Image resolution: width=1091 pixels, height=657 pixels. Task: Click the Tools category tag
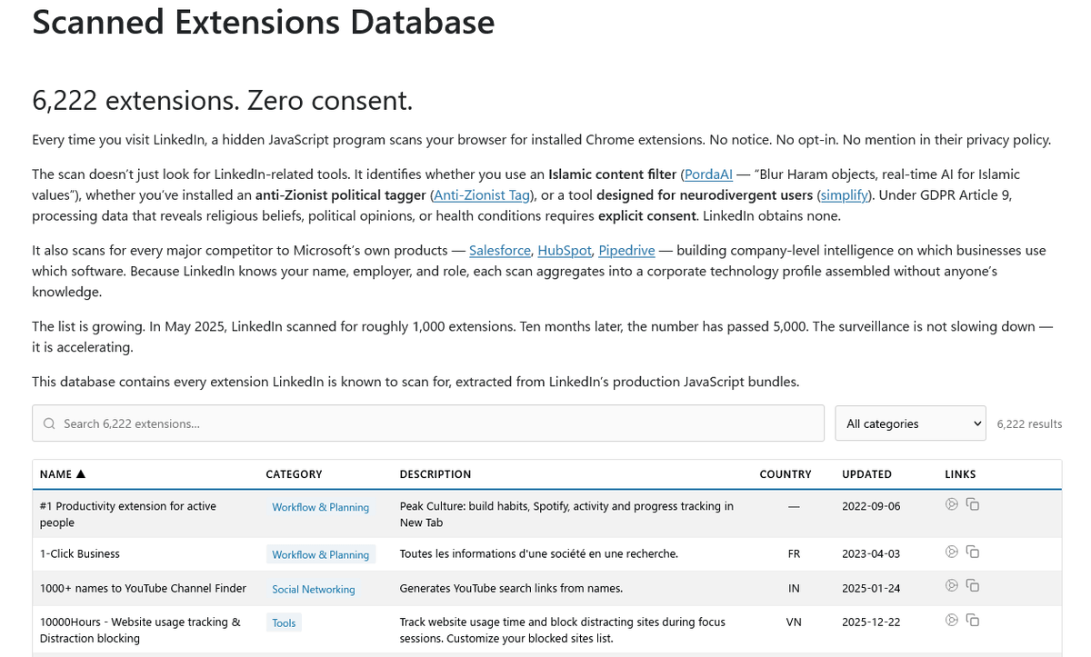coord(284,623)
